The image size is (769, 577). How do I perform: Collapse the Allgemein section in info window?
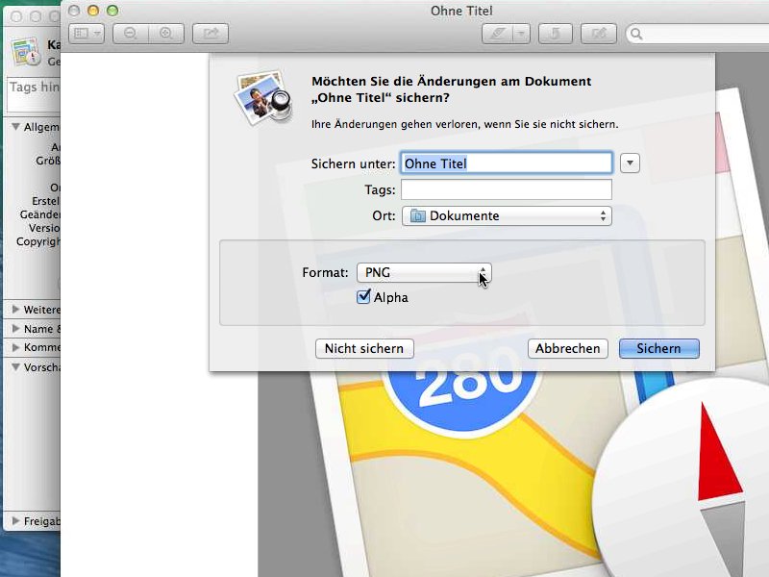[x=15, y=127]
